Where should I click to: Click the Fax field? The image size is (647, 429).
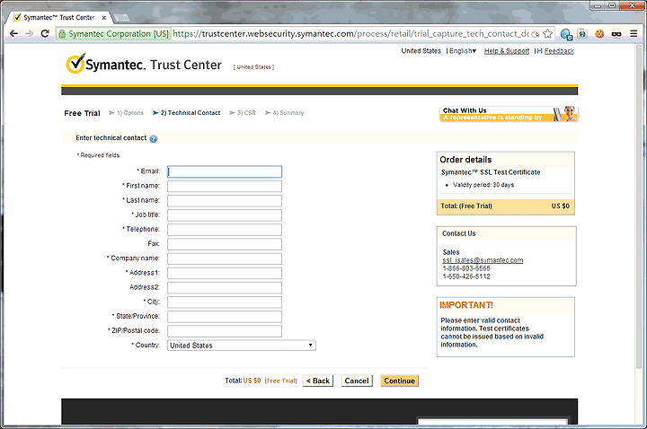225,244
